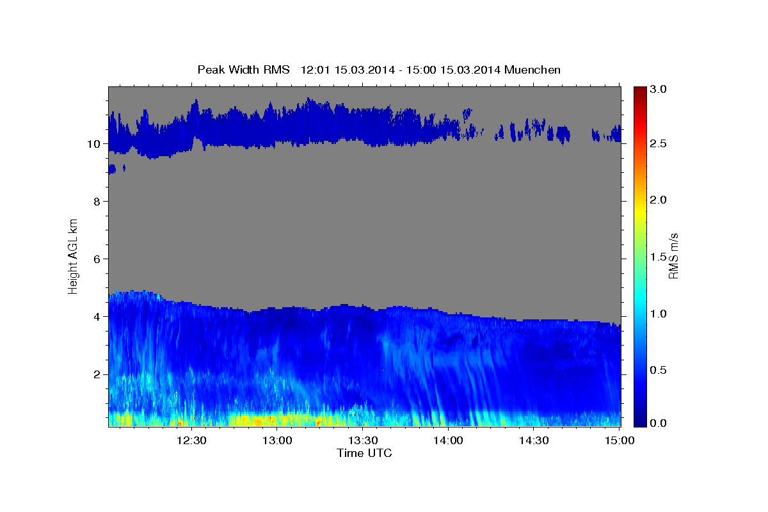This screenshot has height=512, width=768.
Task: Click the height tick label 4
Action: pyautogui.click(x=97, y=317)
